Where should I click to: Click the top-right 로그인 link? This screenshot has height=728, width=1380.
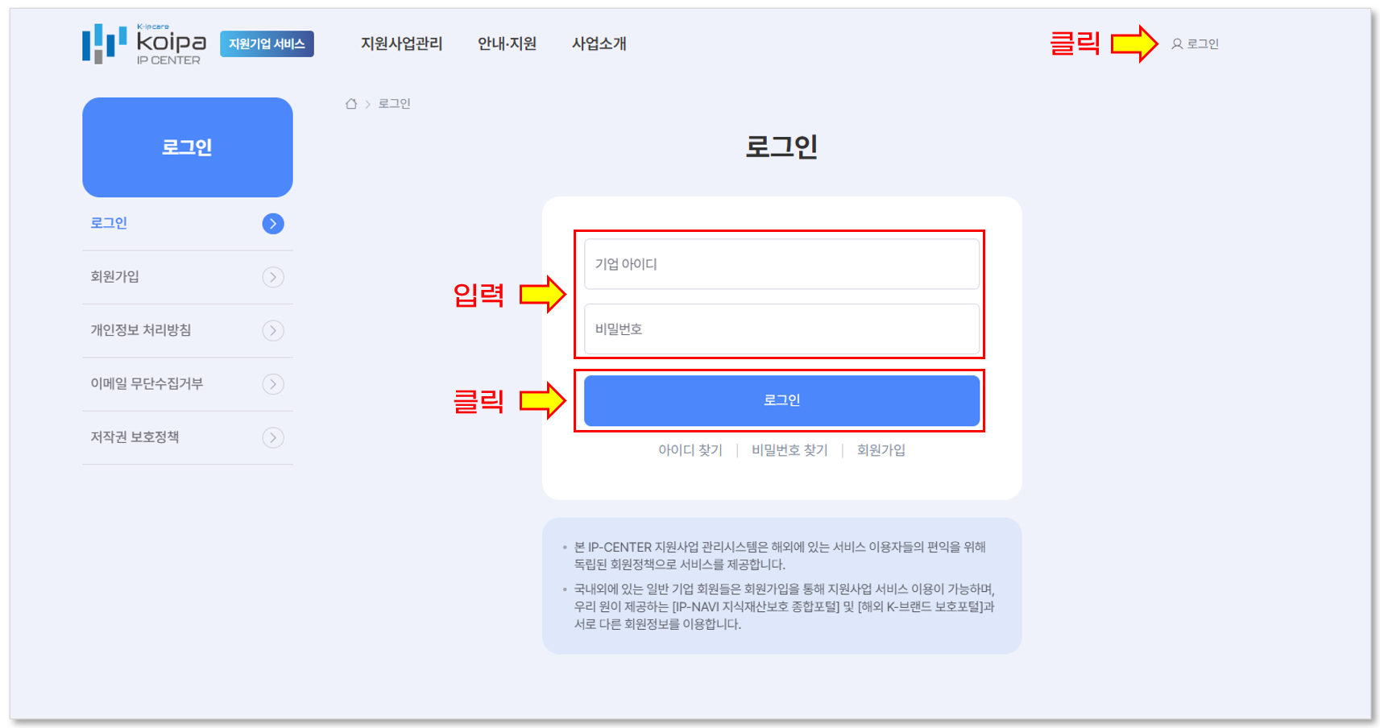(x=1203, y=44)
